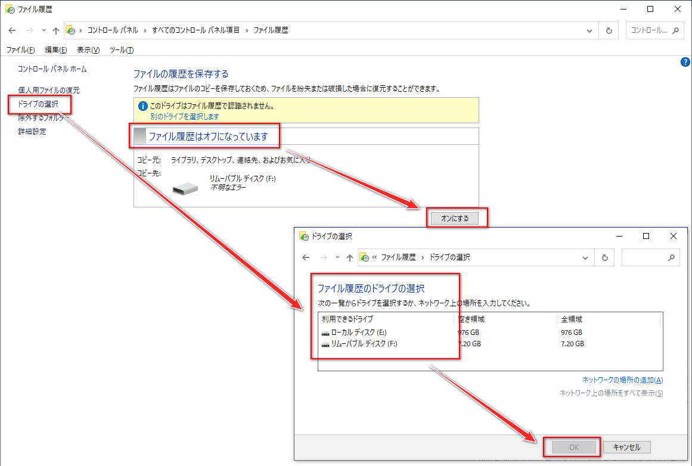Click the File History icon in the dialog address bar
This screenshot has height=466, width=692.
pyautogui.click(x=364, y=257)
